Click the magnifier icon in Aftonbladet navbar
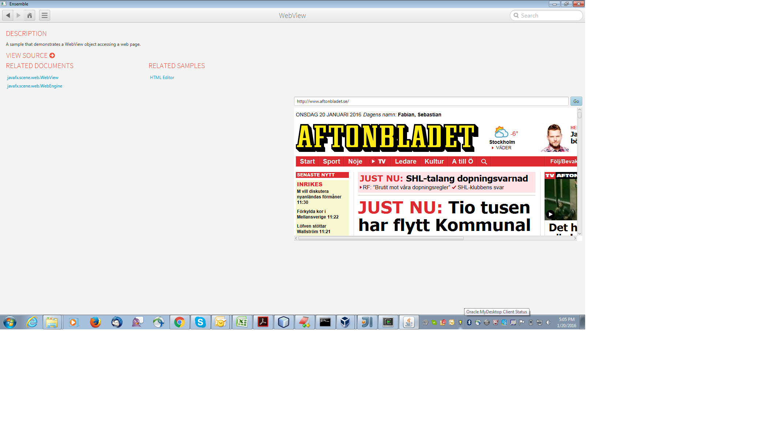This screenshot has height=426, width=768. (484, 161)
